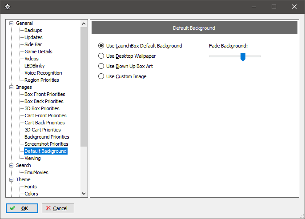Click the gear icon in title bar
Image resolution: width=305 pixels, height=219 pixels.
pos(8,7)
